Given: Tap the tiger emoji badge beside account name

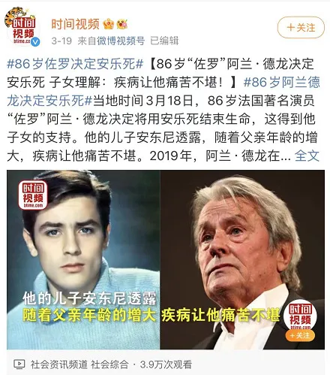Looking at the screenshot, I should tap(121, 24).
